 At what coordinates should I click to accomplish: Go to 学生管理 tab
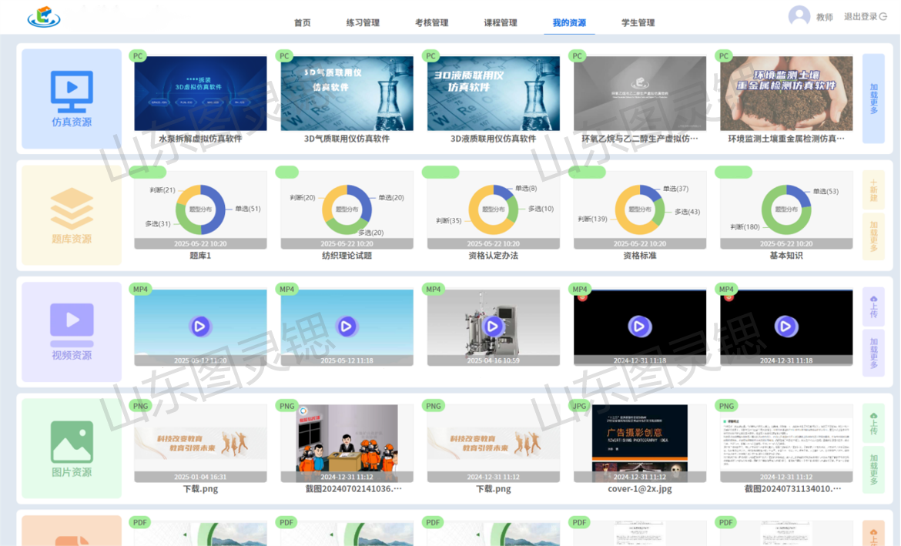click(638, 23)
